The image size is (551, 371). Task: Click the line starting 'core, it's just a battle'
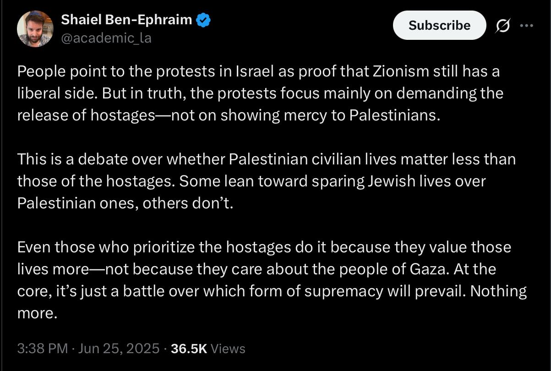tap(272, 291)
